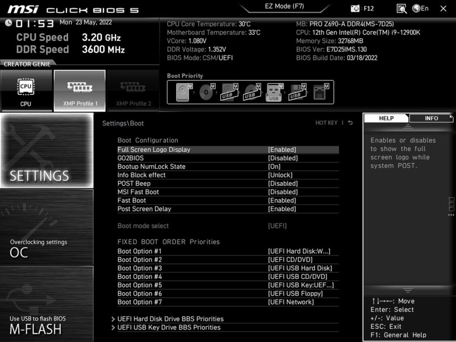
Task: Open Boot Option #3 UEFI USB Hard Disk dropdown
Action: tap(300, 268)
